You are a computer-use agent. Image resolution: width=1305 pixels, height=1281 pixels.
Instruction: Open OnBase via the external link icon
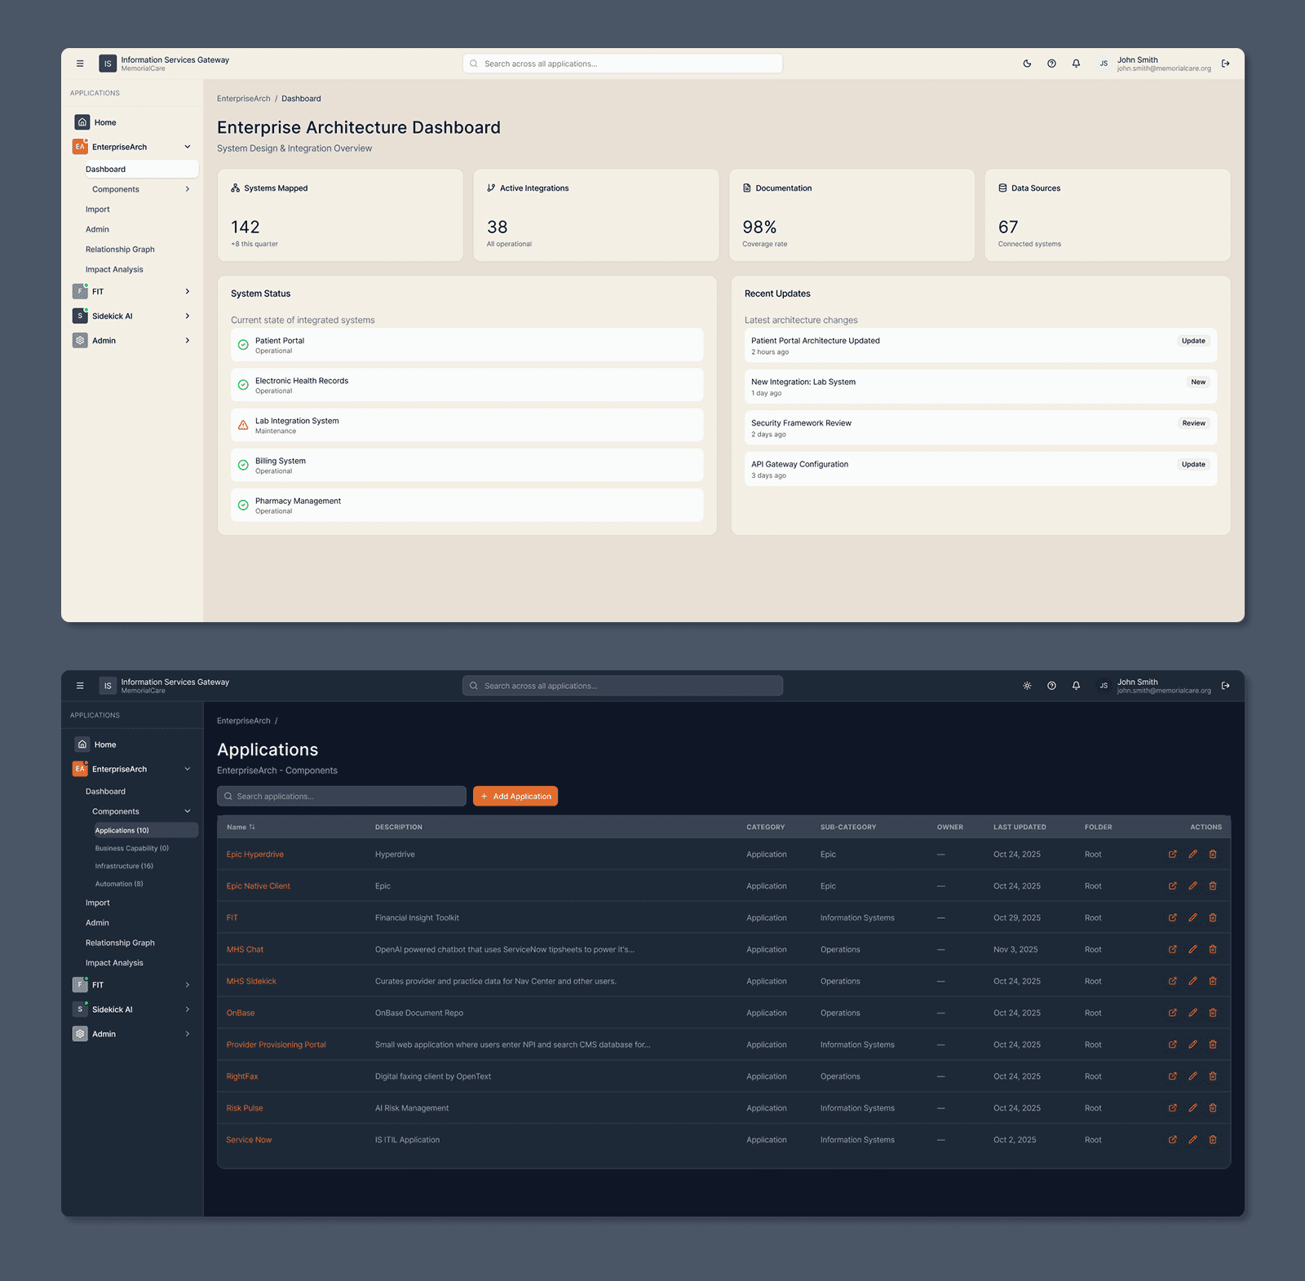(x=1172, y=1013)
